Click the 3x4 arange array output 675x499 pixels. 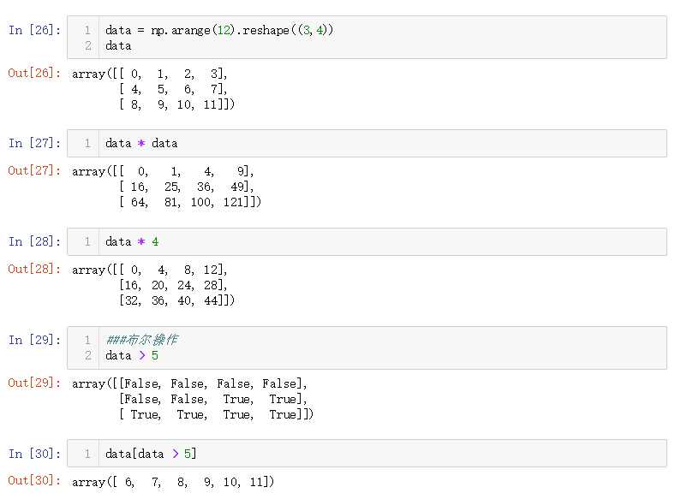[154, 89]
